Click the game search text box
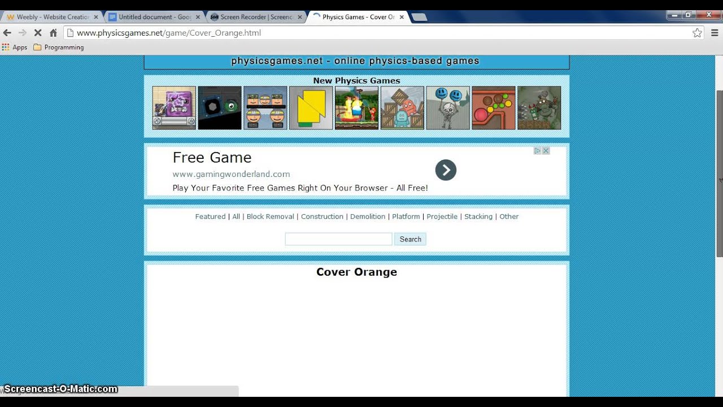This screenshot has width=723, height=407. click(x=338, y=239)
